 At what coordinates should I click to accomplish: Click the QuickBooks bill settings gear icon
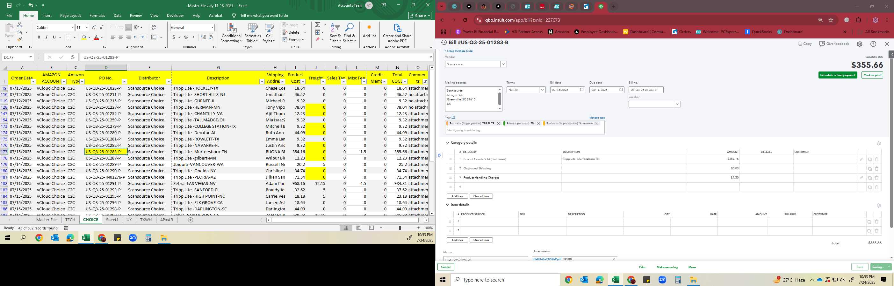pos(859,44)
